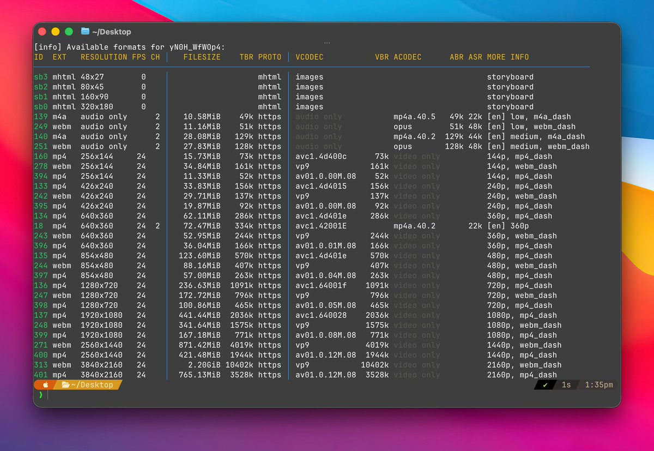
Task: Click the 421.48MiB file size
Action: [x=199, y=355]
